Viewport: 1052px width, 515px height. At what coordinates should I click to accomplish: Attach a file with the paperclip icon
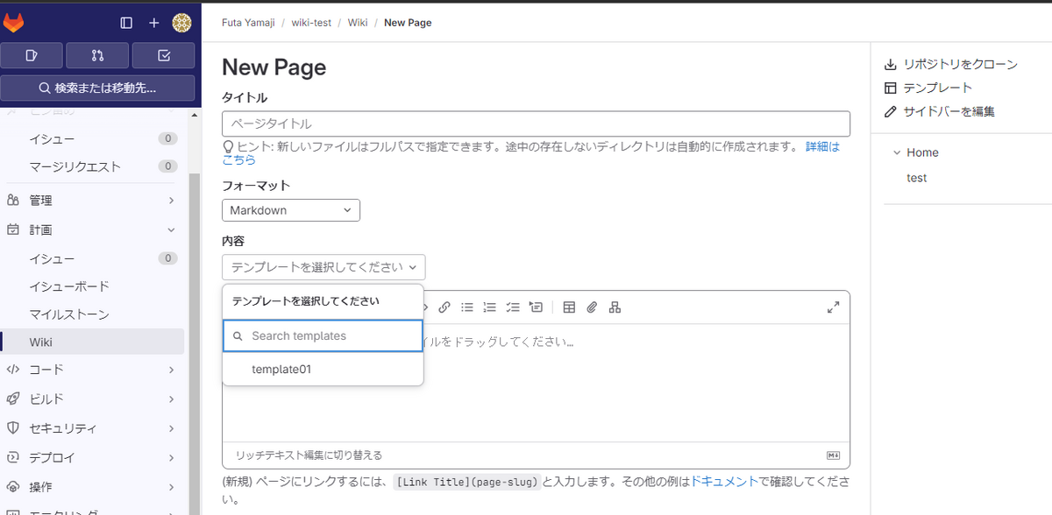coord(592,307)
